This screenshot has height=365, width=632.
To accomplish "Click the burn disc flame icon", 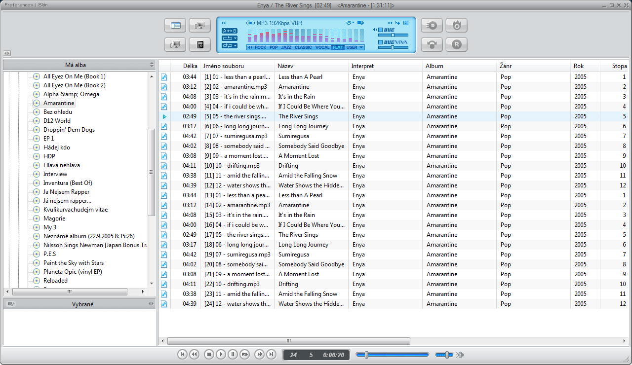I will tap(456, 26).
